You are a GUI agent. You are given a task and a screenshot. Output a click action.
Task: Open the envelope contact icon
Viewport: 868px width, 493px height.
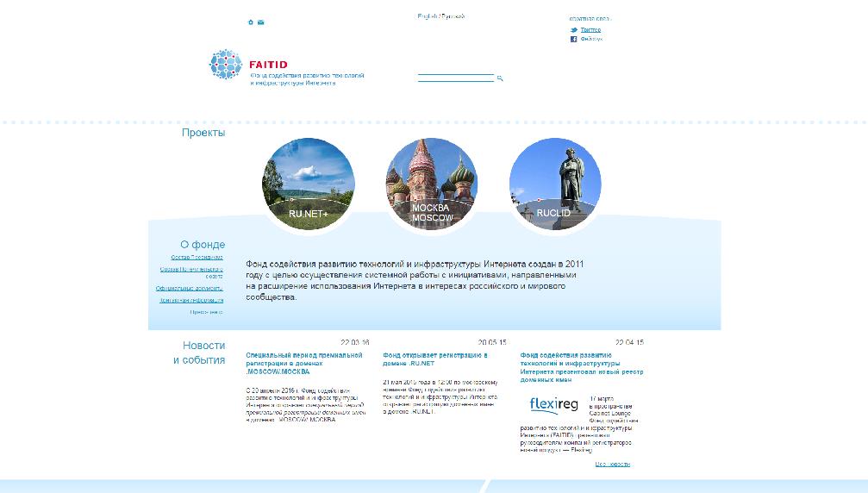coord(260,22)
